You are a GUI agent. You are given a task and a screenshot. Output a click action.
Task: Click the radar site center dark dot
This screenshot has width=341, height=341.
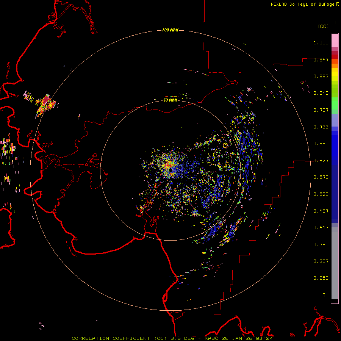tap(170, 170)
